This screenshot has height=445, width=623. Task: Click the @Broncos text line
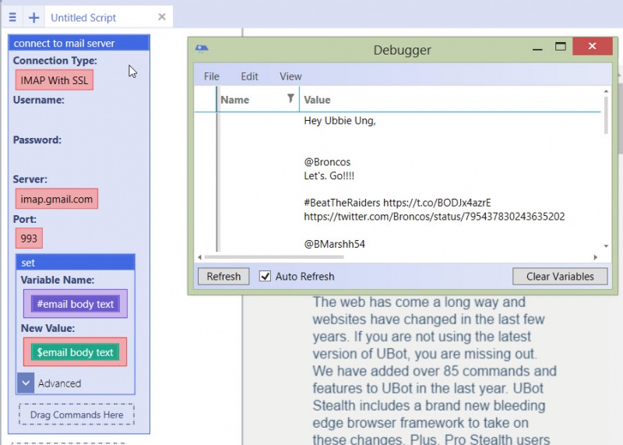point(327,162)
